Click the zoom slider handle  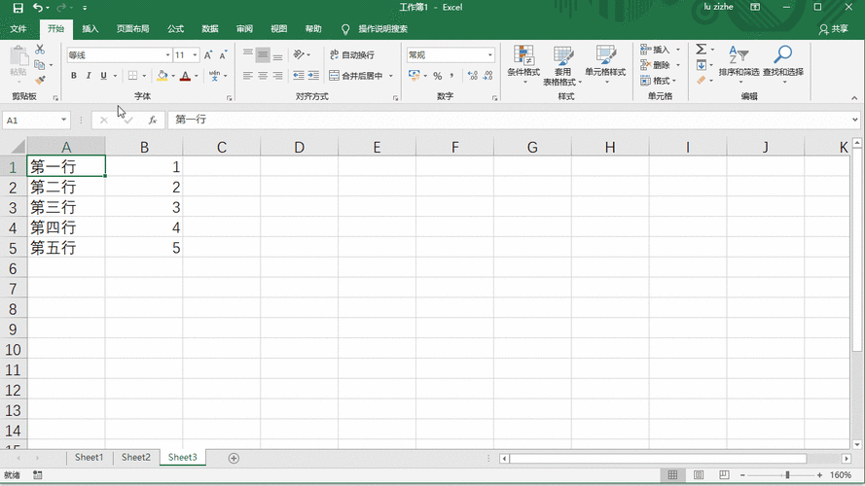click(x=787, y=475)
